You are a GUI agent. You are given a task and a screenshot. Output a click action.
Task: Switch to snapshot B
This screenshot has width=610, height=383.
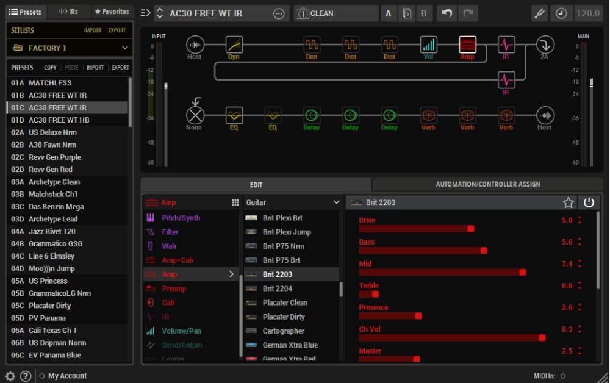[423, 13]
